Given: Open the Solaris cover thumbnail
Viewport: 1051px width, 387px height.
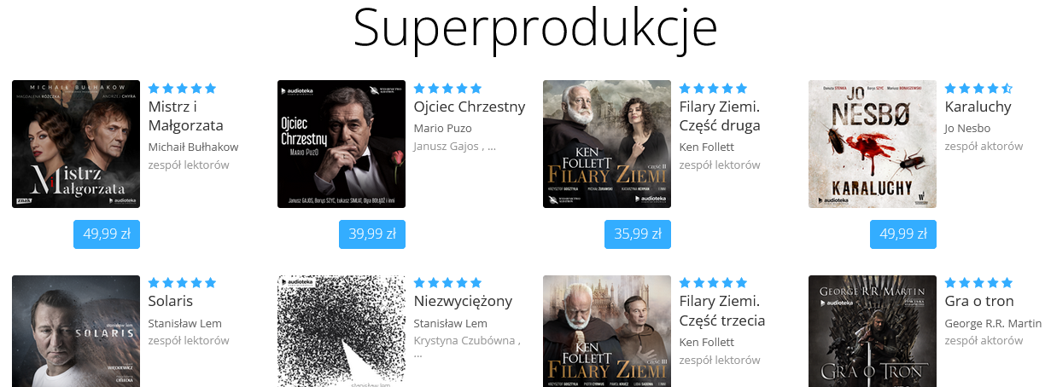Looking at the screenshot, I should click(76, 331).
